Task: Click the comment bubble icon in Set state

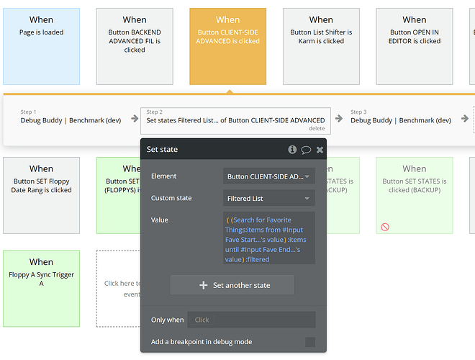Action: (x=306, y=150)
